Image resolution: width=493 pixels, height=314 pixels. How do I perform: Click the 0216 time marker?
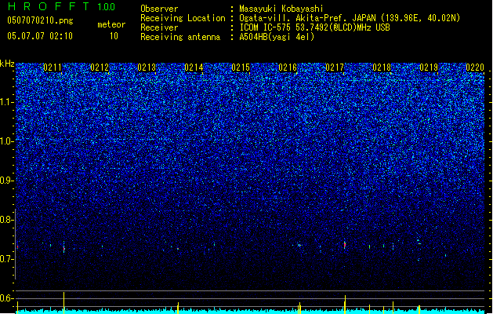pos(288,68)
